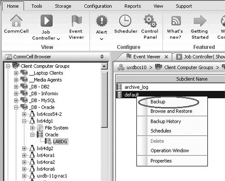Viewport: 225px width, 181px height.
Task: Click the Oracle agent icon in tree
Action: (x=40, y=134)
